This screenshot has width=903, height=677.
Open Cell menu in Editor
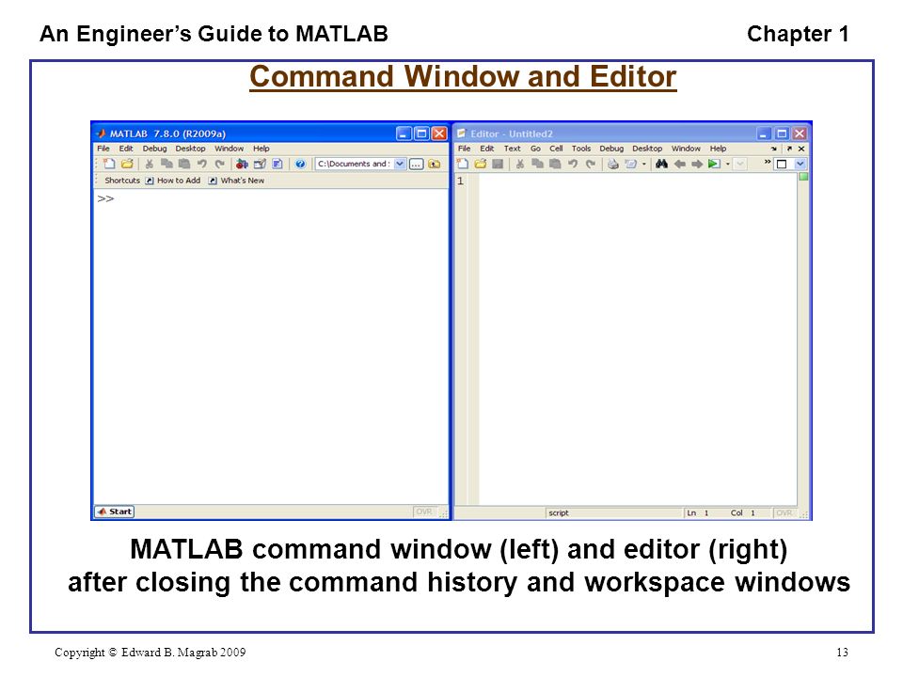click(x=556, y=149)
